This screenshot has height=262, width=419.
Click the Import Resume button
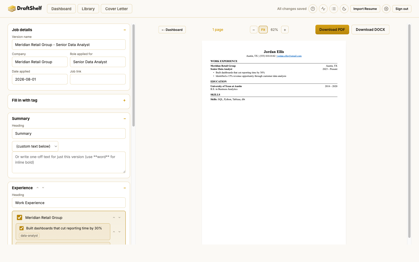[x=365, y=9]
